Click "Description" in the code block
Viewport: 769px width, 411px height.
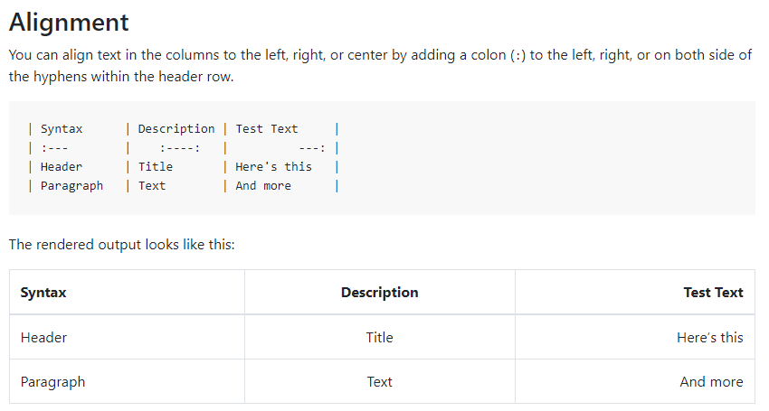176,129
